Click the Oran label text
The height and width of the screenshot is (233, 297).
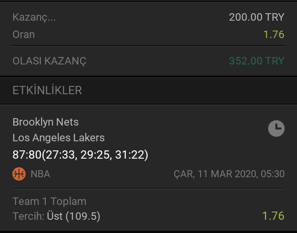pos(24,35)
